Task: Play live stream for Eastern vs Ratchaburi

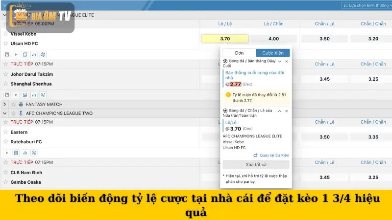Action: coord(7,153)
